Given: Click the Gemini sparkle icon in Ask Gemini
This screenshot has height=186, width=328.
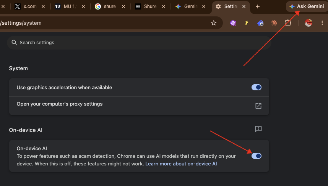Looking at the screenshot, I should 292,7.
